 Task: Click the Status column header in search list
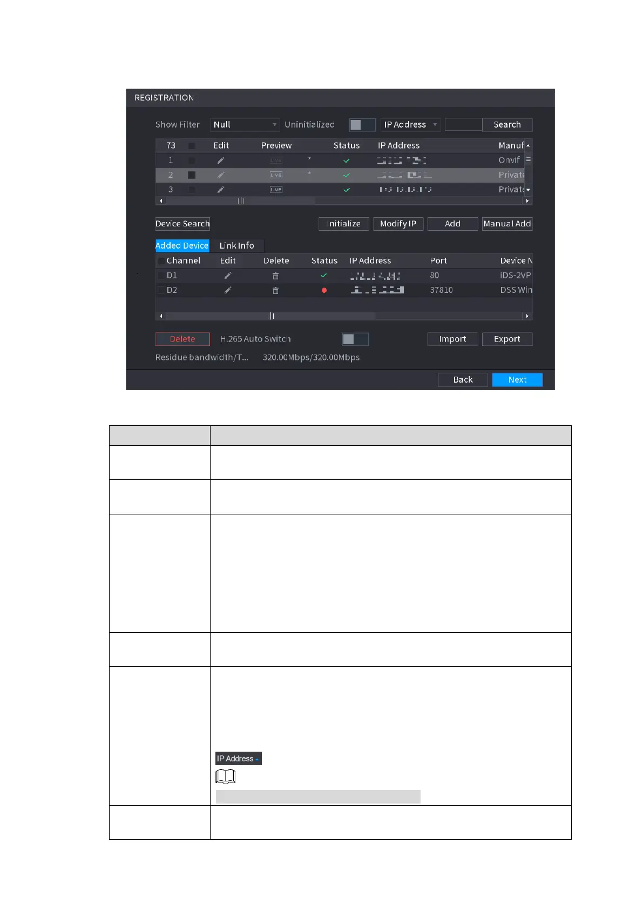click(347, 146)
